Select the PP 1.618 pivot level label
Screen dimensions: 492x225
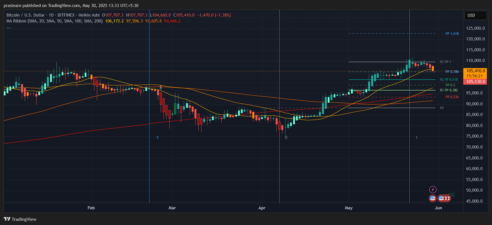[452, 34]
